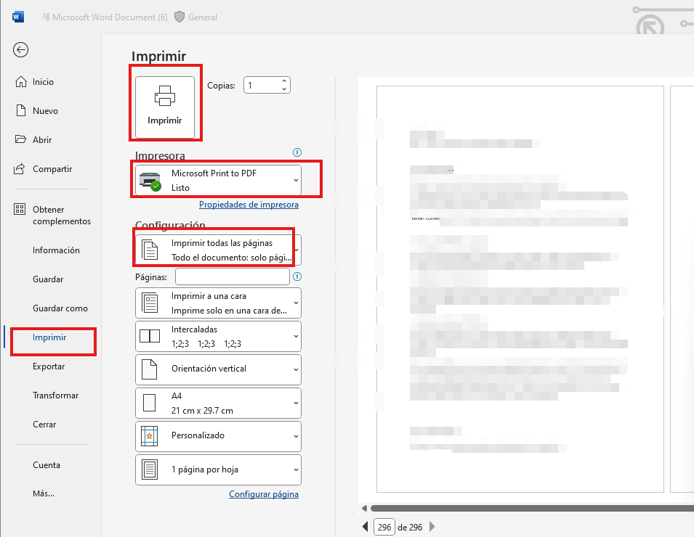Viewport: 694px width, 537px height.
Task: Decrease copies with the down arrow
Action: coord(284,89)
